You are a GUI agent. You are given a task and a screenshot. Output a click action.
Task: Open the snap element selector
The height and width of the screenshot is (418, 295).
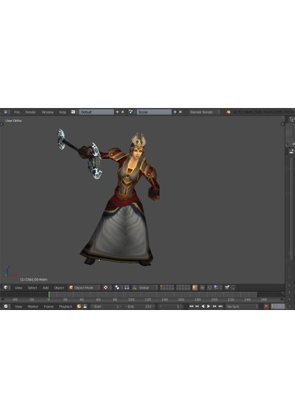pos(217,287)
